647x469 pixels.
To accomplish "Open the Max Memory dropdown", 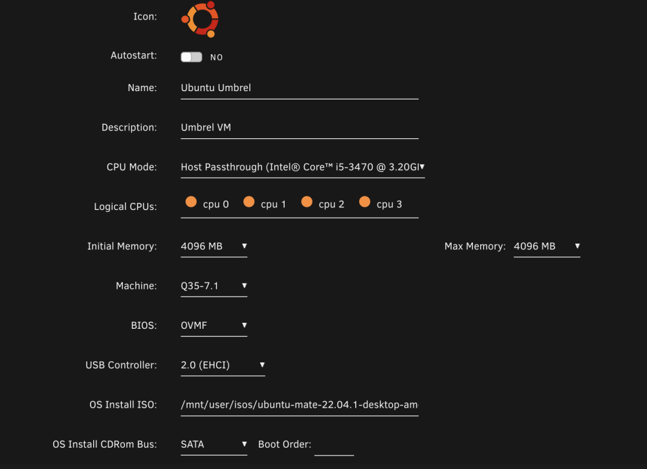I will [547, 247].
